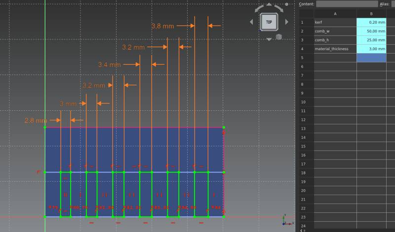Click the curved rotate arrow at the cube's upper right
The height and width of the screenshot is (232, 395).
(279, 8)
